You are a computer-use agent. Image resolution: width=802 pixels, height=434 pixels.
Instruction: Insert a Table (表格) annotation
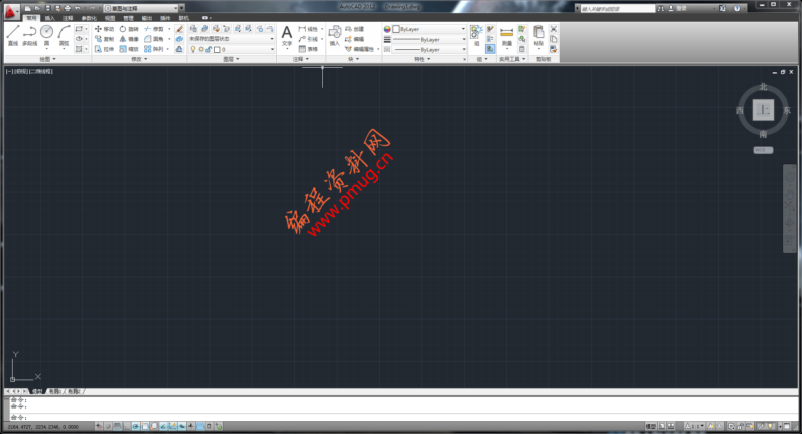tap(308, 49)
